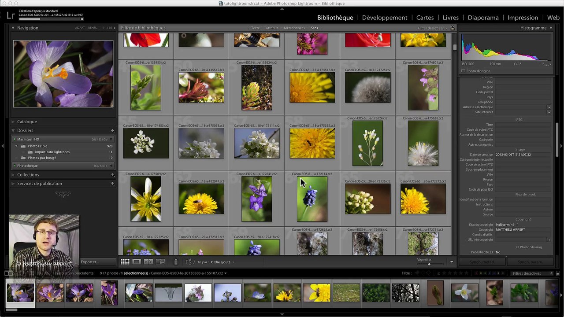Switch to Cartes module
Viewport: 564px width, 317px height.
[x=425, y=18]
